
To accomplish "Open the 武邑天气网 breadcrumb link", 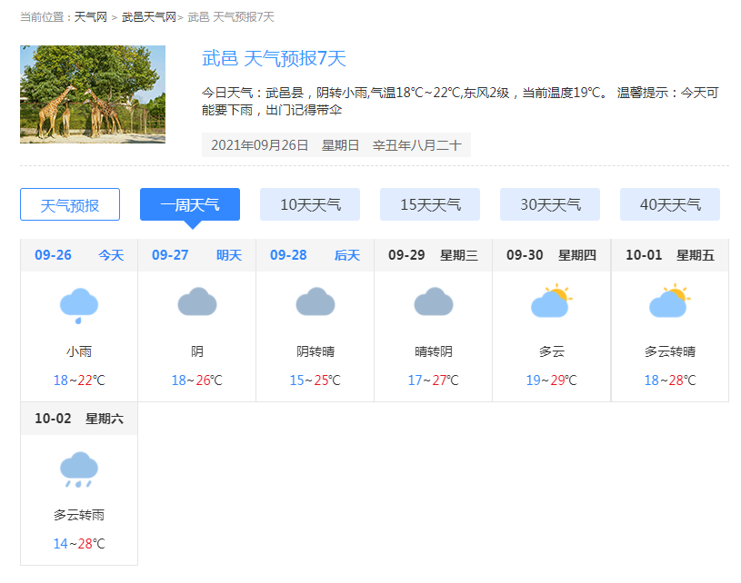I will coord(149,17).
